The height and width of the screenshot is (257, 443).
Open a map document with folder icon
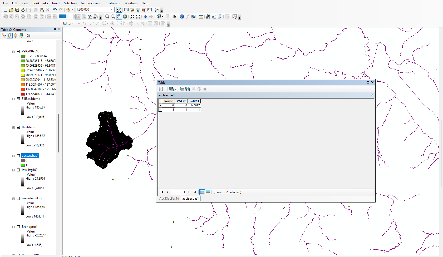coord(11,10)
